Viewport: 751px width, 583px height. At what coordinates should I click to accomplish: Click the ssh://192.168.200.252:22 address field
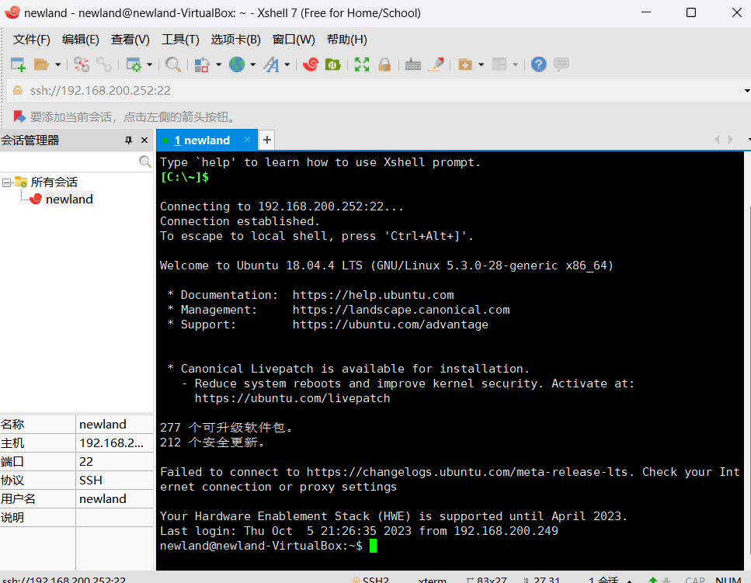click(x=374, y=91)
